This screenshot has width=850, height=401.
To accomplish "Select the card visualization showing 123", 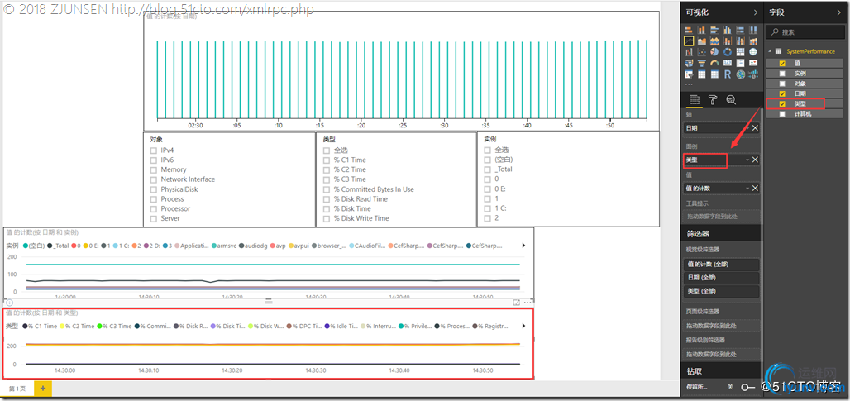I will tap(728, 63).
